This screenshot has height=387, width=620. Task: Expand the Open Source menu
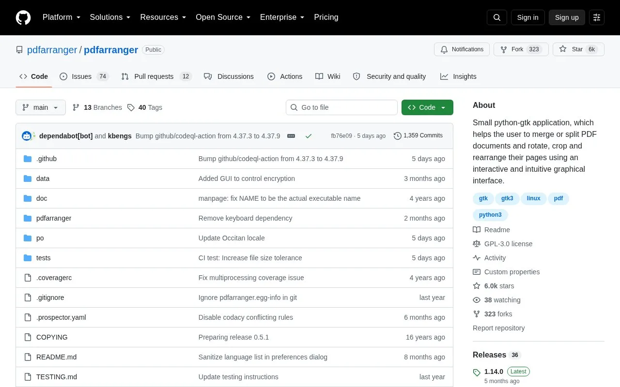(223, 17)
